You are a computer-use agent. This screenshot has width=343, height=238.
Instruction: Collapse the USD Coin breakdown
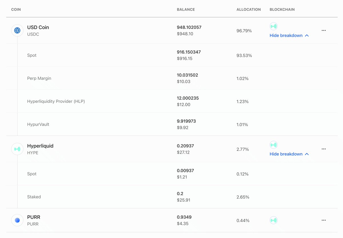point(289,35)
